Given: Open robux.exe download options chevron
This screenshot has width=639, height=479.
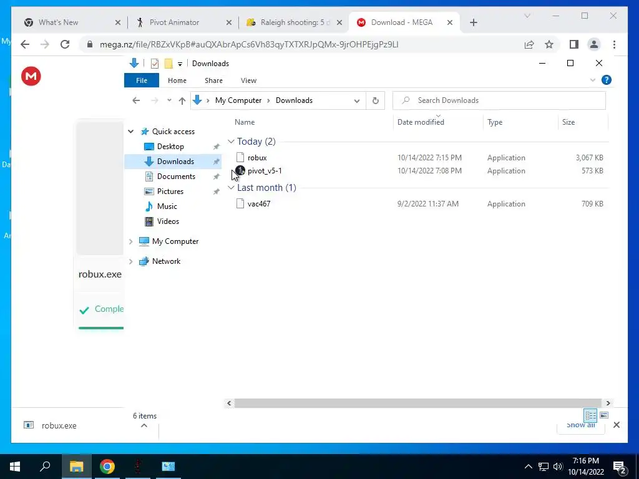Looking at the screenshot, I should (144, 425).
